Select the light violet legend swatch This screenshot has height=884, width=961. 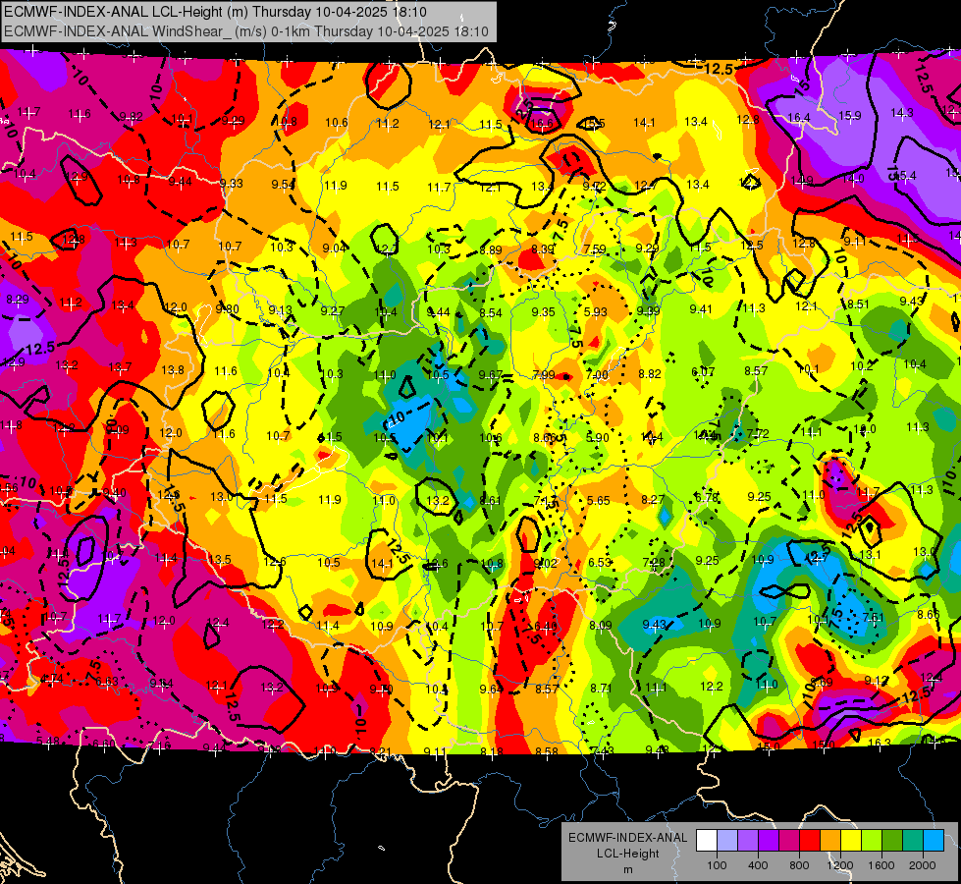[x=748, y=841]
